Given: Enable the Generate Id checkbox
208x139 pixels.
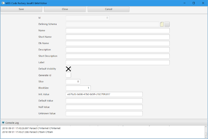Looking at the screenshot, I should (x=68, y=75).
